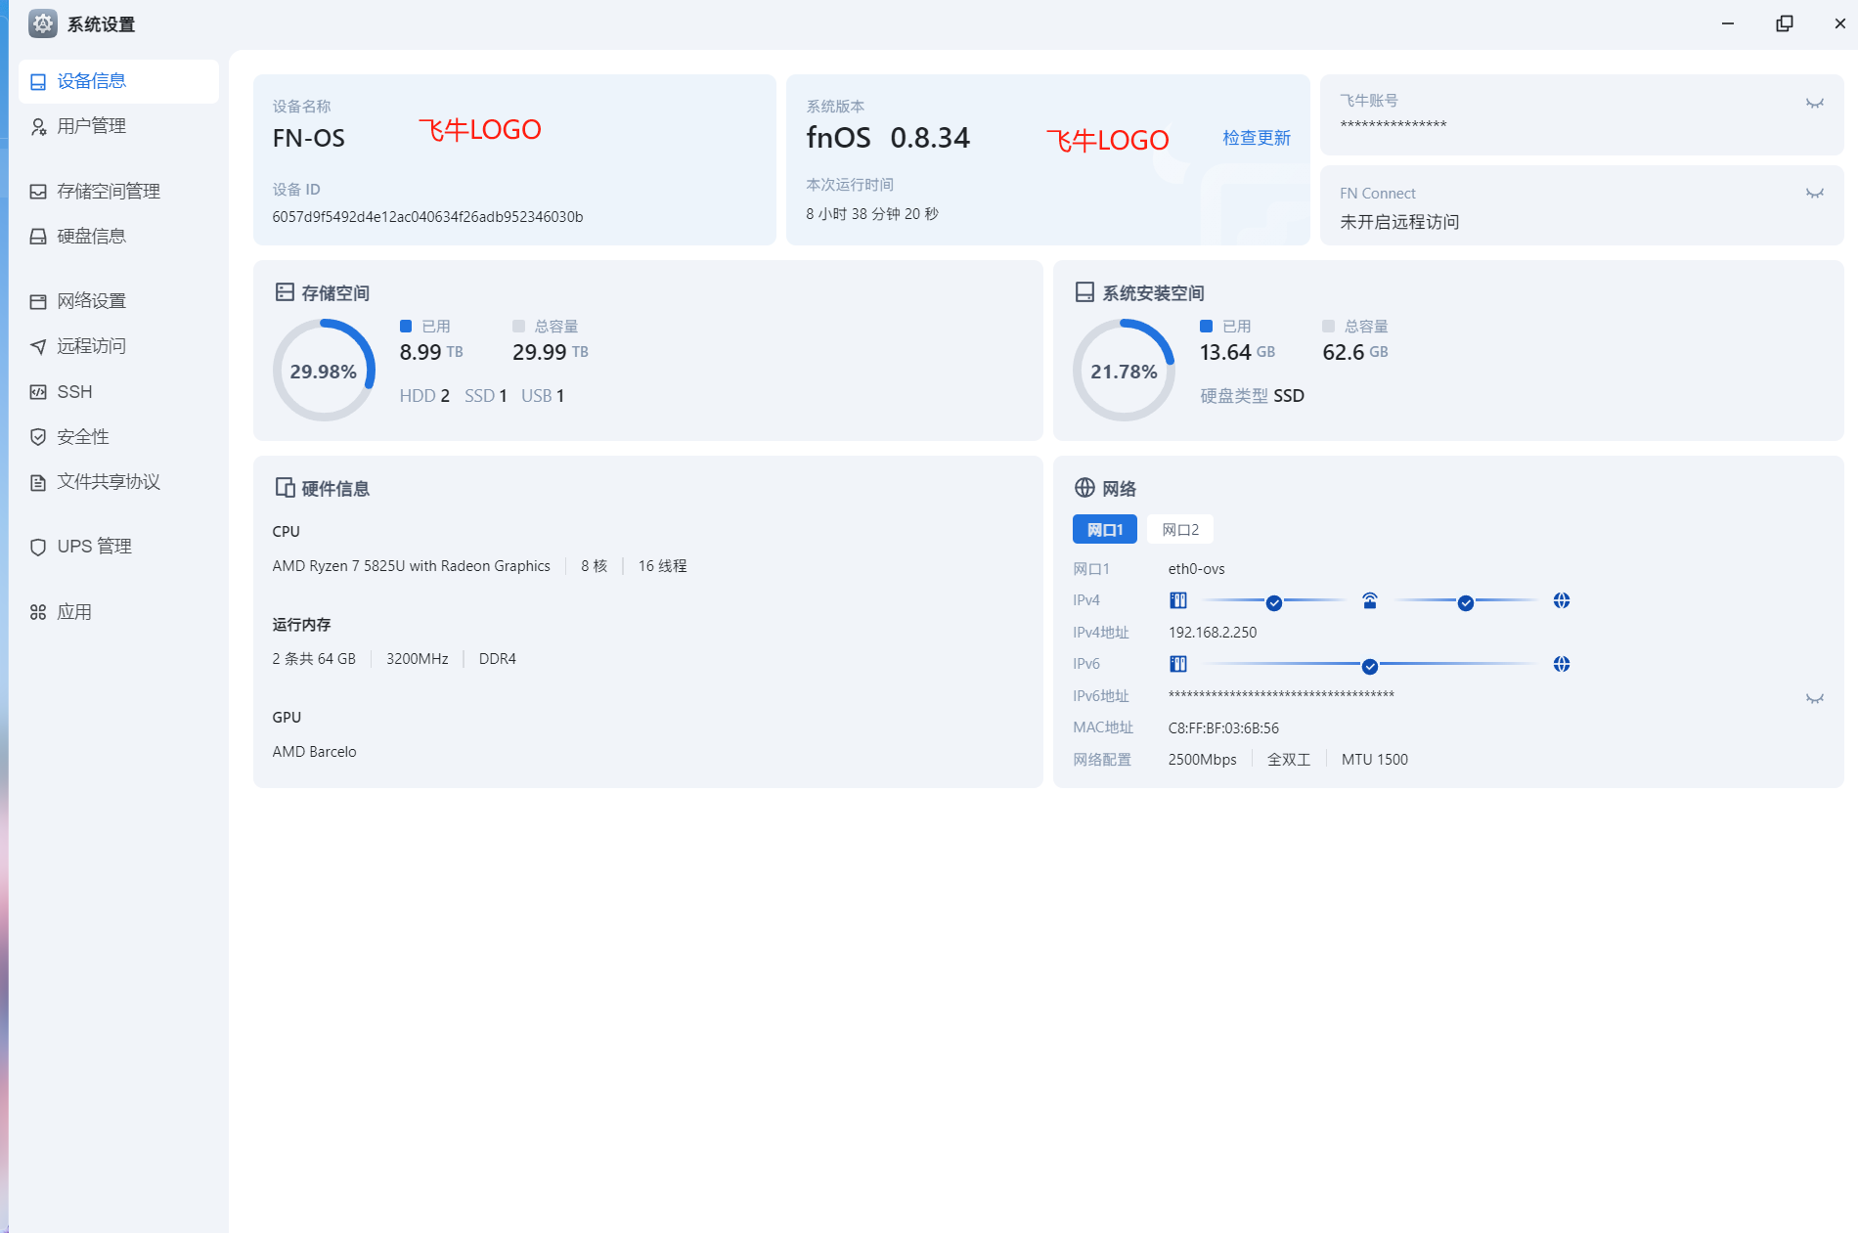Open the 安全性 security section

click(x=82, y=437)
